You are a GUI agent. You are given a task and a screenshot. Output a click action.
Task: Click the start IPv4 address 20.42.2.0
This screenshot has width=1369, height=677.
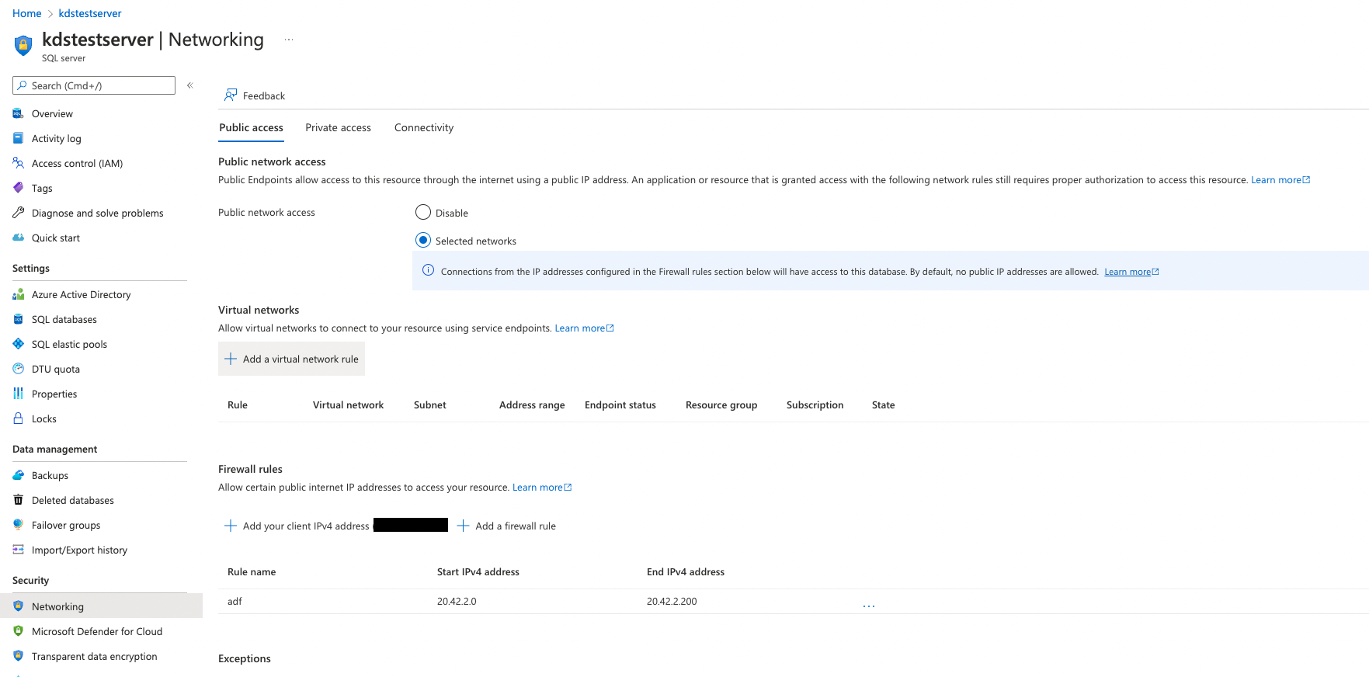click(457, 602)
